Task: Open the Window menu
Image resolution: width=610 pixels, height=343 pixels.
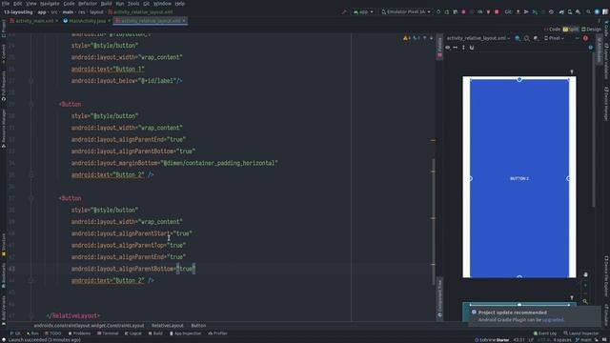Action: click(162, 4)
